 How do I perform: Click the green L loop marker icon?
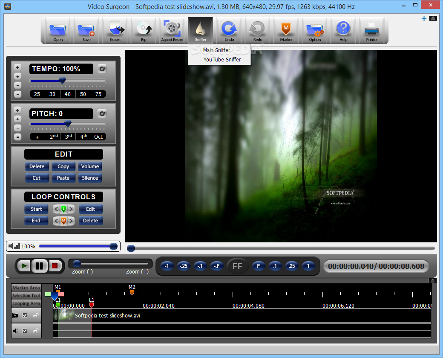pos(63,209)
